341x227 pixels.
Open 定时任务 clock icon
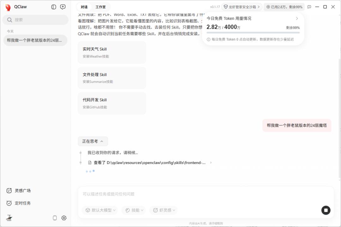pos(9,203)
